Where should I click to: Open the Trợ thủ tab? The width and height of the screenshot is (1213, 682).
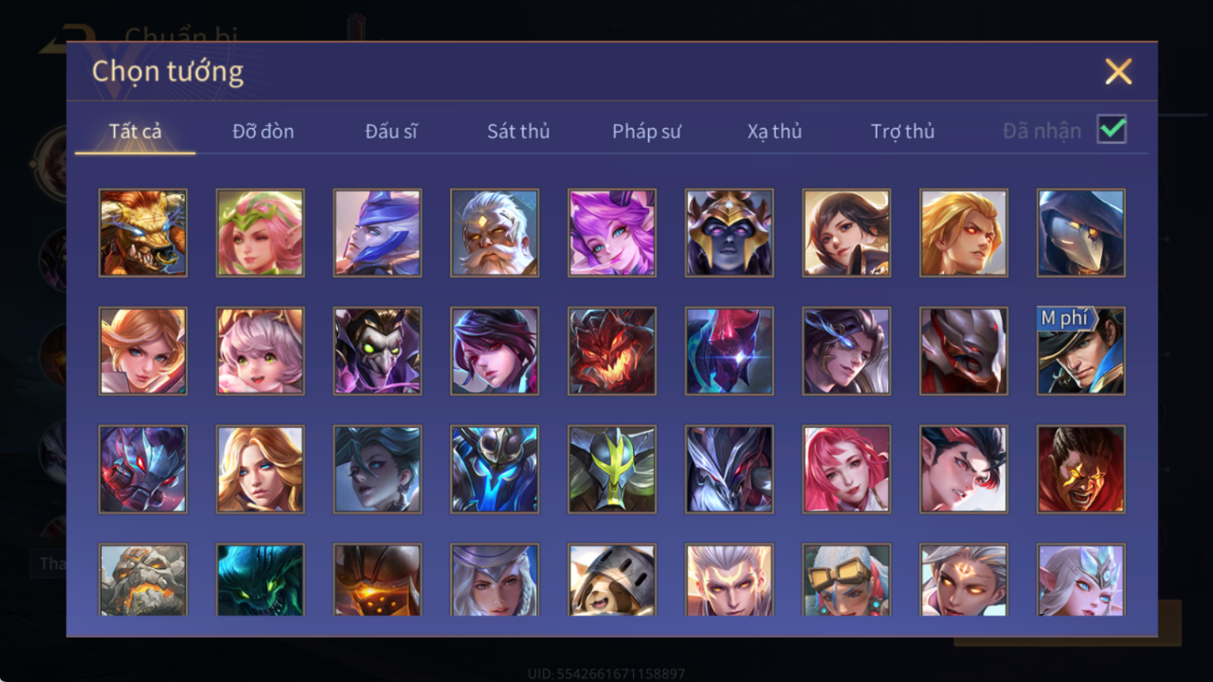[903, 131]
